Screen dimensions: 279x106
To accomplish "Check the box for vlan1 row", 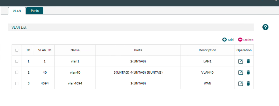I will [17, 61].
